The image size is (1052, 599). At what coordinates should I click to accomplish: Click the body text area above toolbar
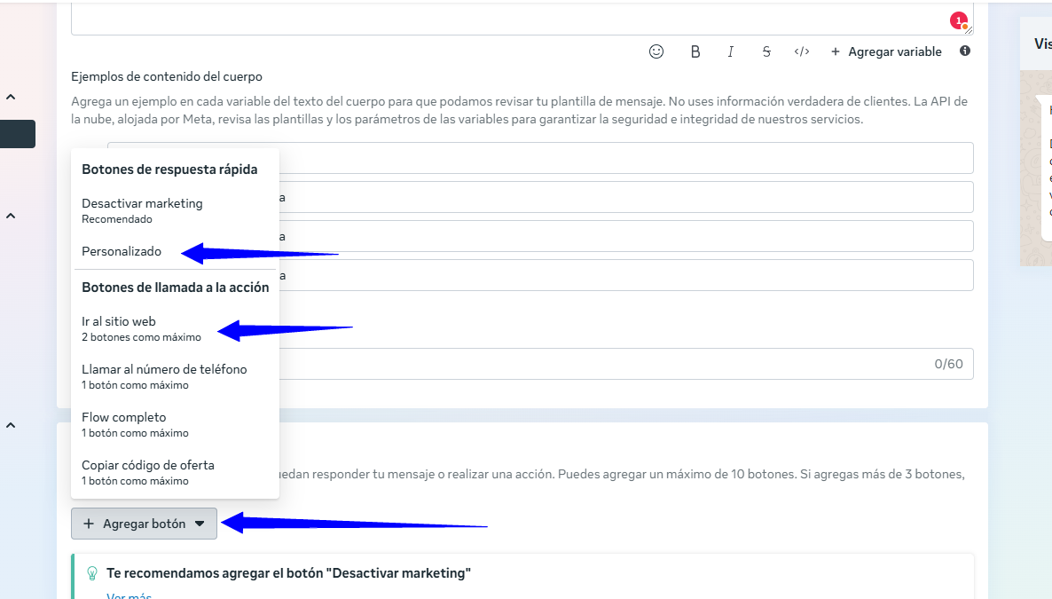point(522,19)
